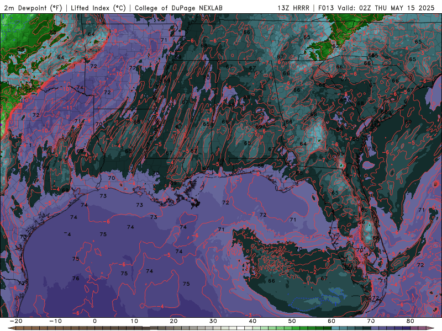Click the 80 label on the color scale

pos(411,321)
